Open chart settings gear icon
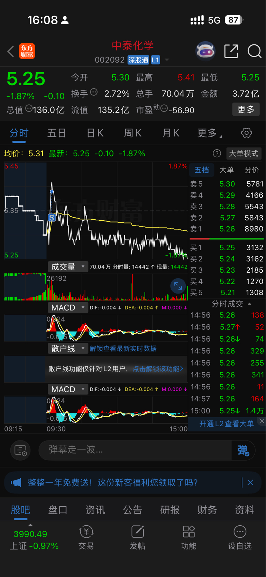The width and height of the screenshot is (266, 577). pyautogui.click(x=246, y=133)
